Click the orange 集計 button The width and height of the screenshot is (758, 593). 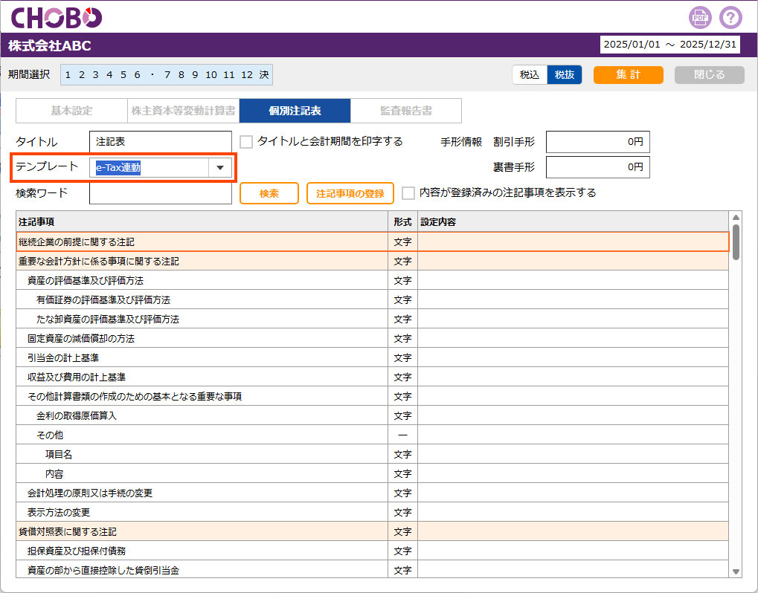coord(628,75)
